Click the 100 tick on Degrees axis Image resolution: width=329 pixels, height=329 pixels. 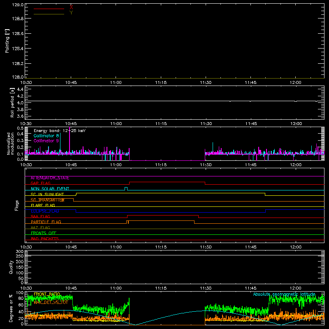click(x=20, y=292)
